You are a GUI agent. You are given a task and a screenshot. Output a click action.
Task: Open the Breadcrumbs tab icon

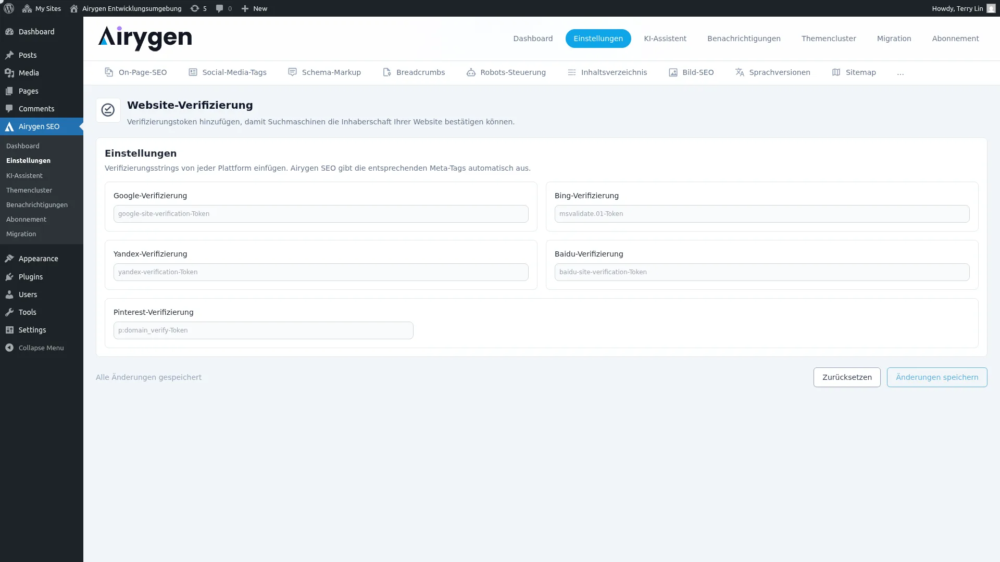click(386, 72)
